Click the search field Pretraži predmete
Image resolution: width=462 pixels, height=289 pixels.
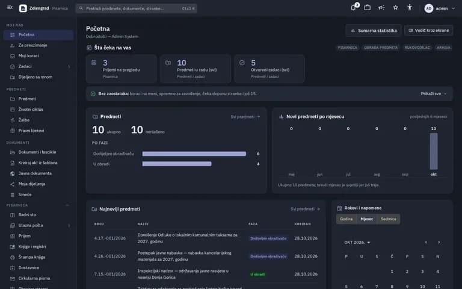coord(137,8)
